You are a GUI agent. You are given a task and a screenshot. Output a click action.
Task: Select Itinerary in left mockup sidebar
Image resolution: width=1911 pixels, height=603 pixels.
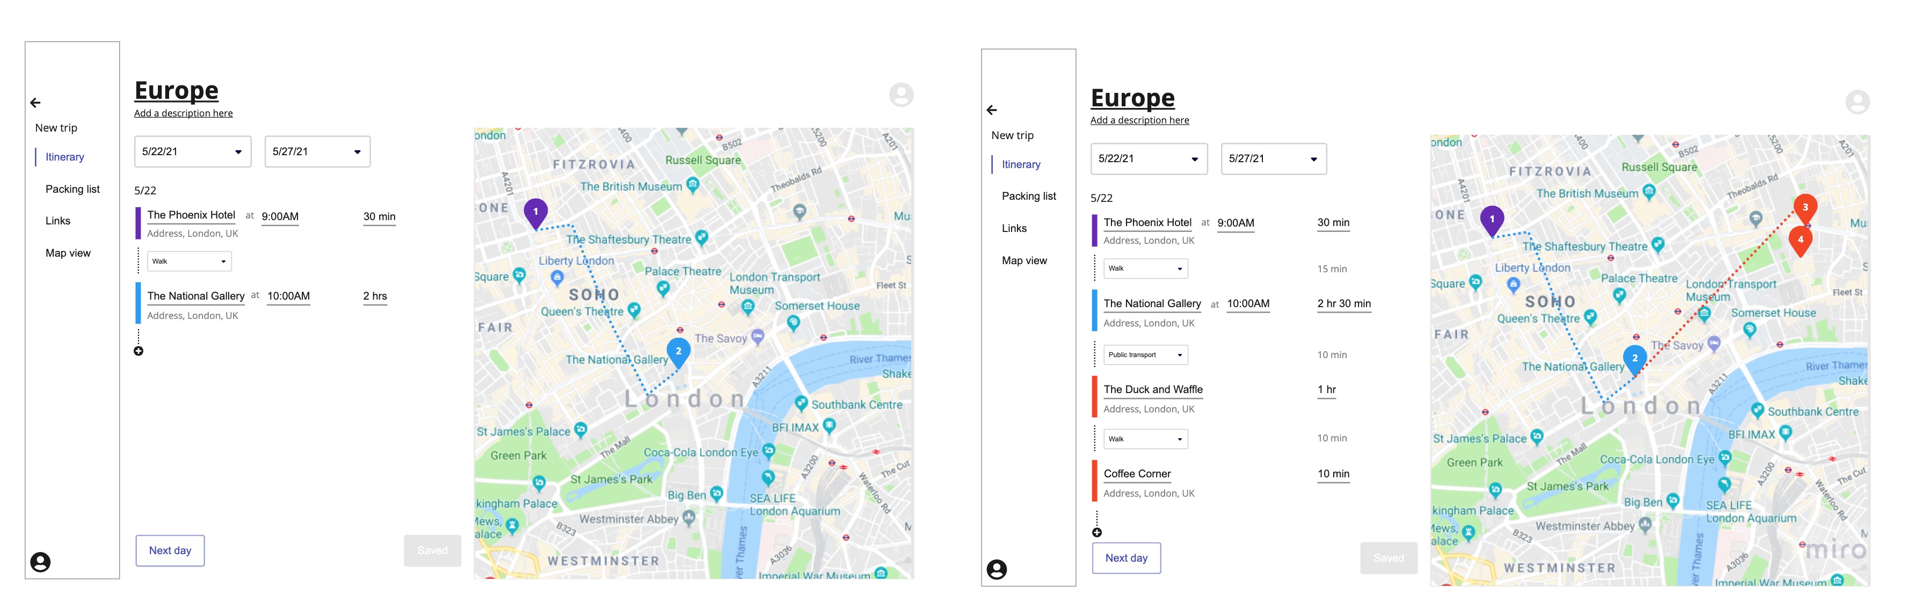(x=64, y=157)
